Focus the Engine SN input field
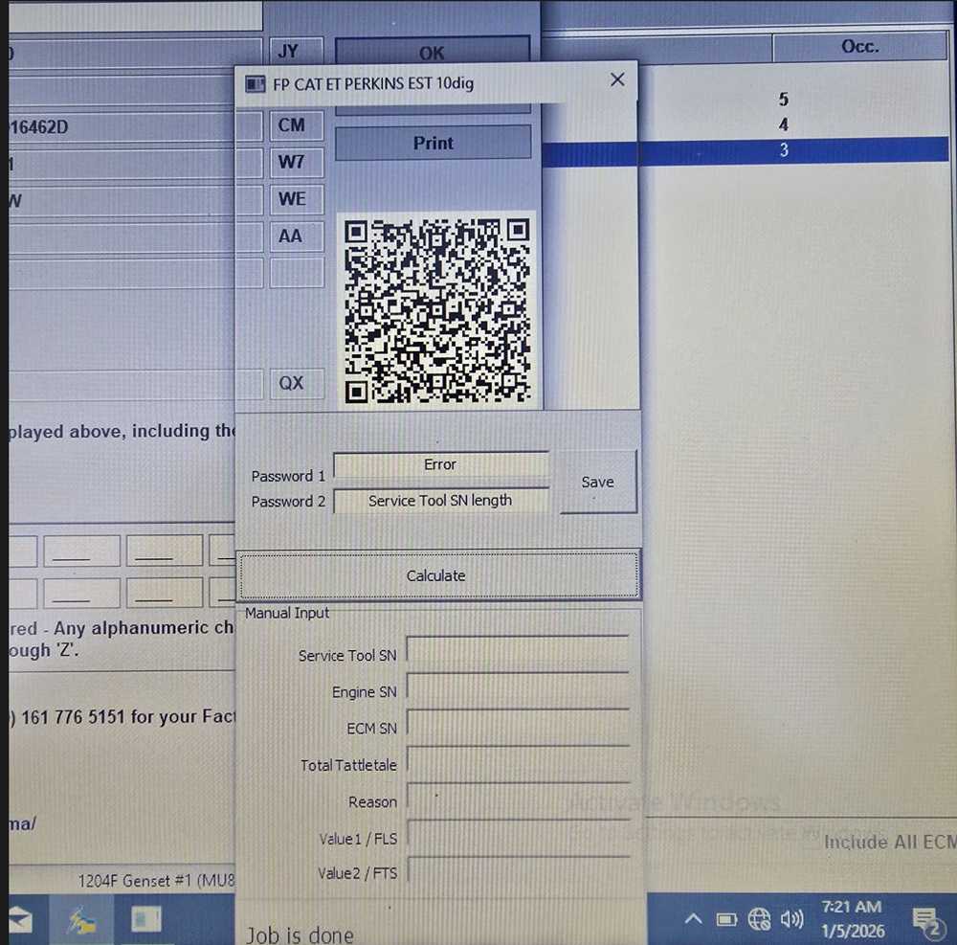957x945 pixels. [518, 691]
